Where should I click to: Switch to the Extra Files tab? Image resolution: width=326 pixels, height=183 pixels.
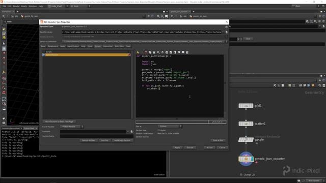click(x=119, y=46)
